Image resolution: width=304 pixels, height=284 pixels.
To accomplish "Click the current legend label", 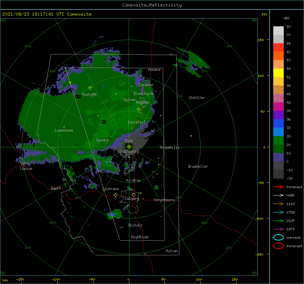I will pos(293,237).
